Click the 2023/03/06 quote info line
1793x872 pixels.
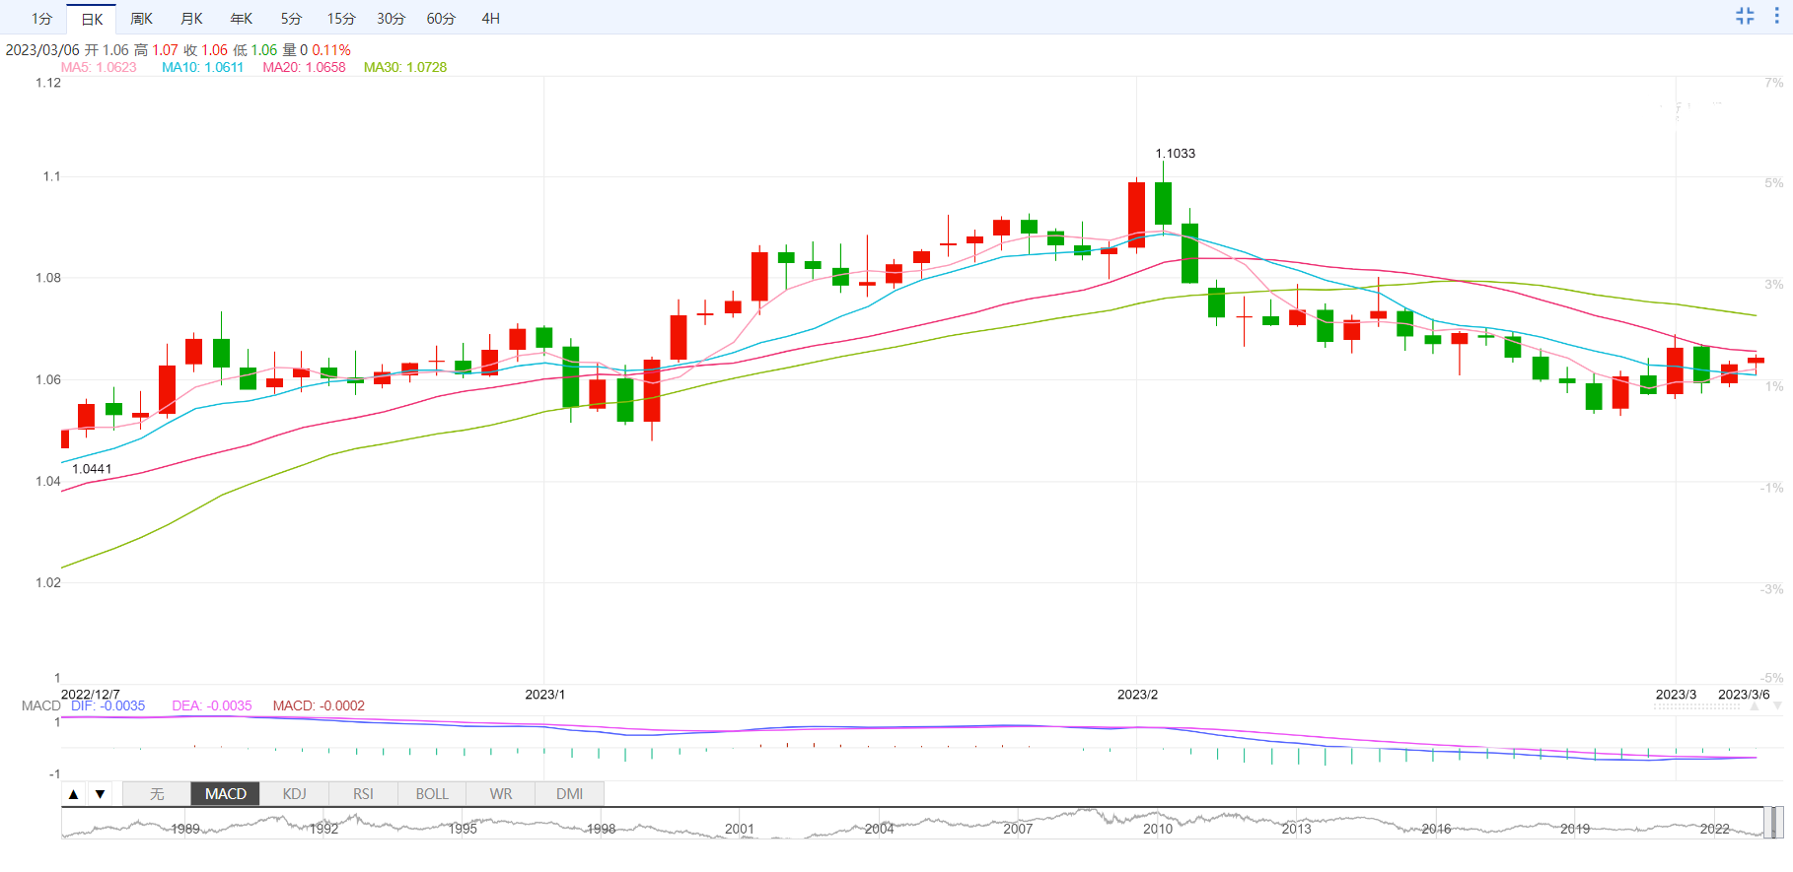pos(179,50)
